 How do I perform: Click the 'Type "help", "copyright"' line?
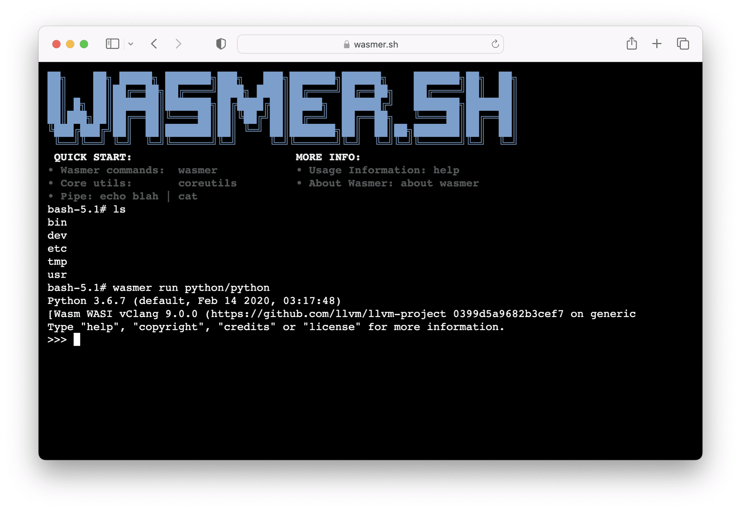276,327
